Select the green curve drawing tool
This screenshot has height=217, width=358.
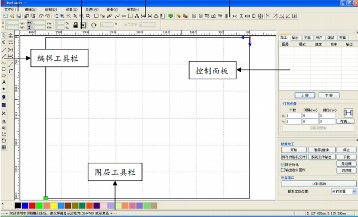pyautogui.click(x=4, y=63)
